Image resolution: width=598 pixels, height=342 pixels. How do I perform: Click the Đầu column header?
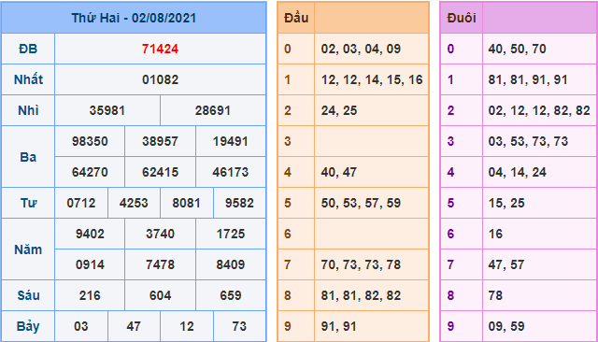pyautogui.click(x=296, y=18)
